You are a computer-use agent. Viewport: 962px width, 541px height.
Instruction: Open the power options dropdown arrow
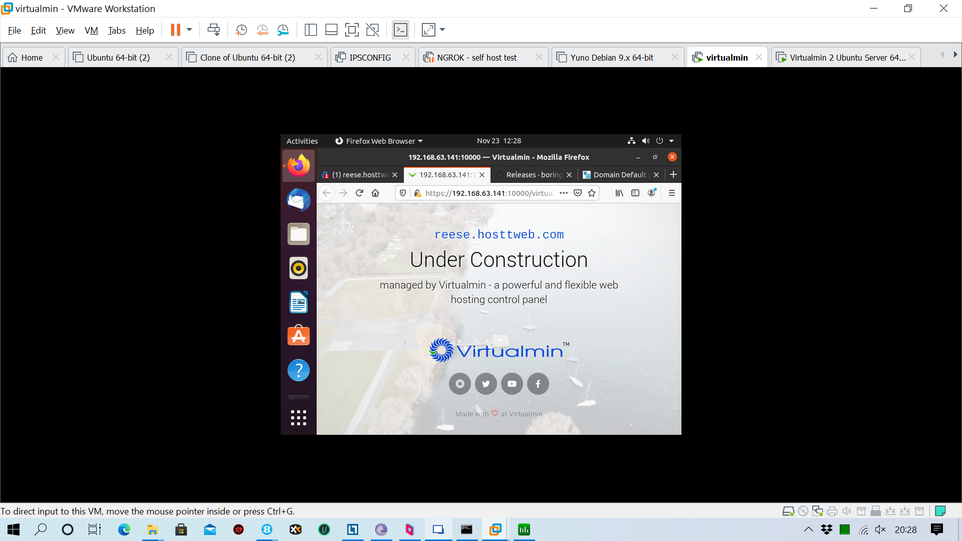pos(189,30)
